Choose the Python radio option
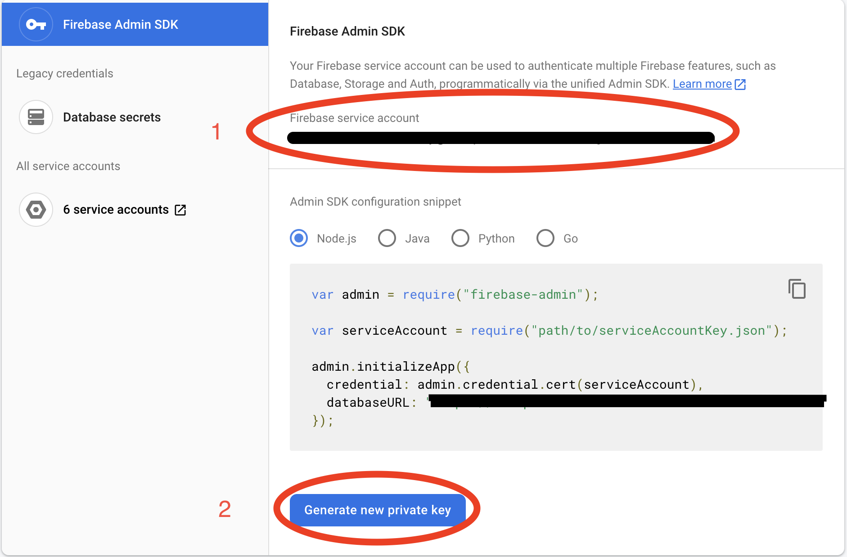 coord(460,238)
